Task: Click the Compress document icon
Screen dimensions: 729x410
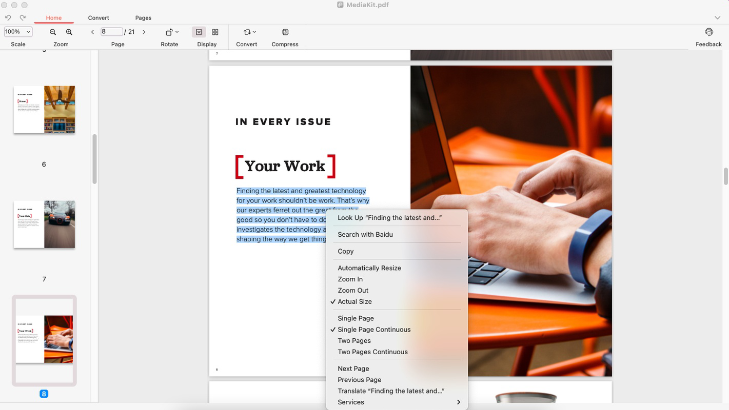Action: pos(285,31)
